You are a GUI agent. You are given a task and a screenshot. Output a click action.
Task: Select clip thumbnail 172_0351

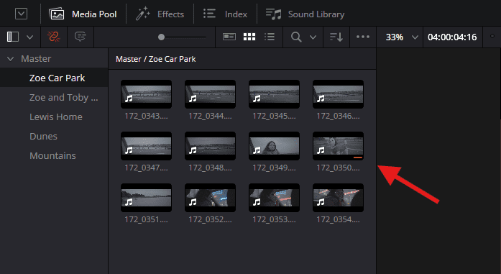[147, 198]
